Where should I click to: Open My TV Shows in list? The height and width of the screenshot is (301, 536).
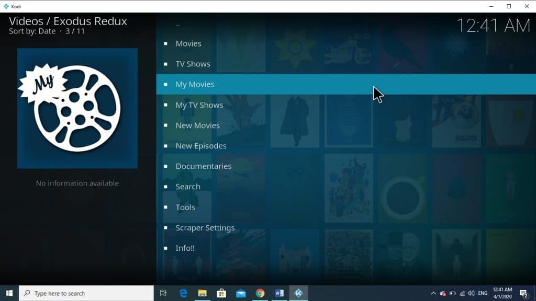coord(346,105)
